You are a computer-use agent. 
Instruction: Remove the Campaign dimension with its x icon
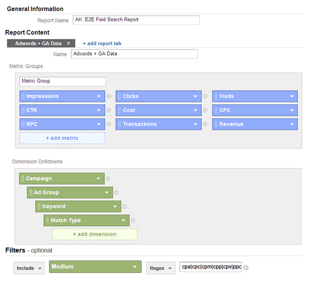coord(108,178)
